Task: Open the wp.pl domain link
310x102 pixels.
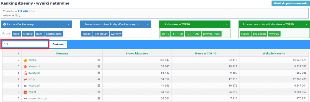Action: click(32, 79)
